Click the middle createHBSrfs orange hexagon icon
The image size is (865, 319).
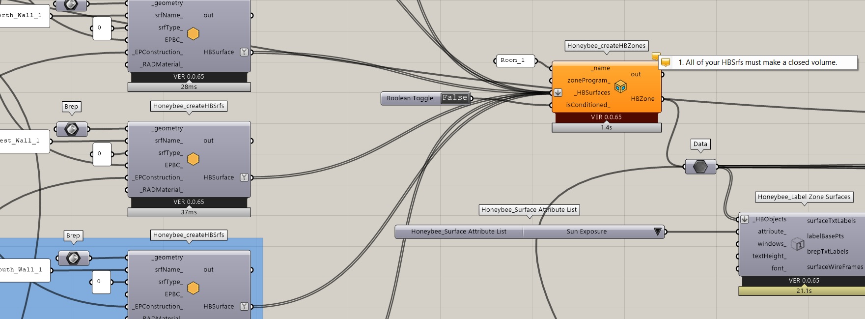point(194,159)
